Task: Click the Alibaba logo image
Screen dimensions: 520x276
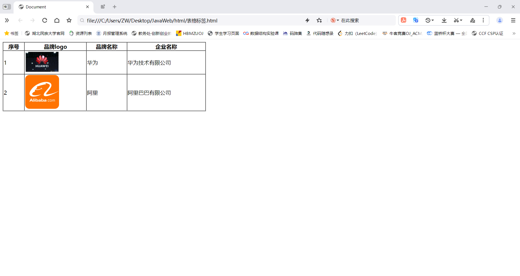Action: pyautogui.click(x=42, y=92)
